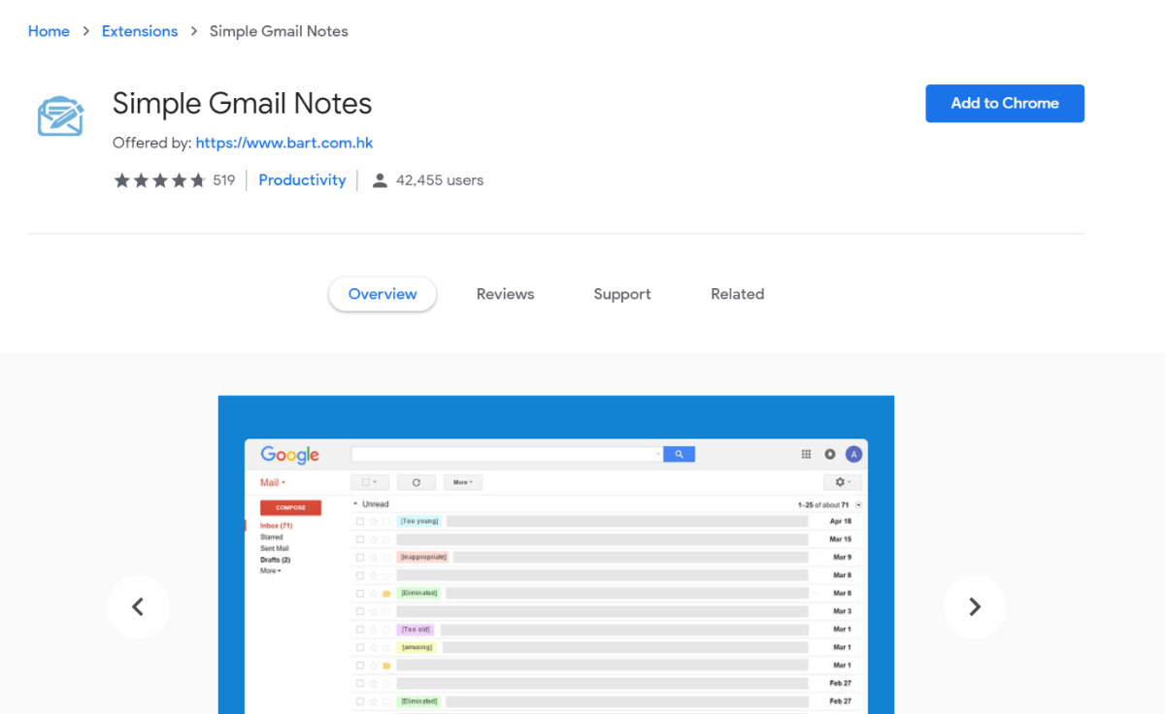This screenshot has width=1165, height=714.
Task: Open the Support tab
Action: (x=621, y=294)
